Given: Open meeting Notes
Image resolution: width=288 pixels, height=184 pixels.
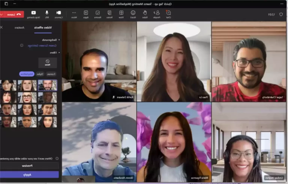Looking at the screenshot, I should tap(109, 15).
